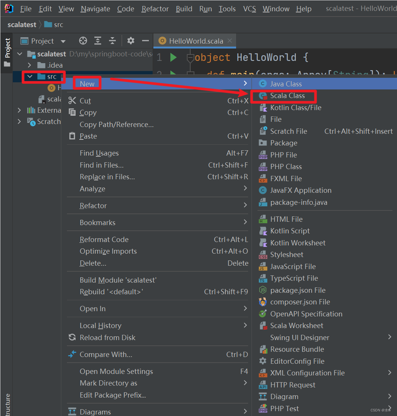The height and width of the screenshot is (416, 397).
Task: Choose HTML File entry
Action: coord(324,219)
